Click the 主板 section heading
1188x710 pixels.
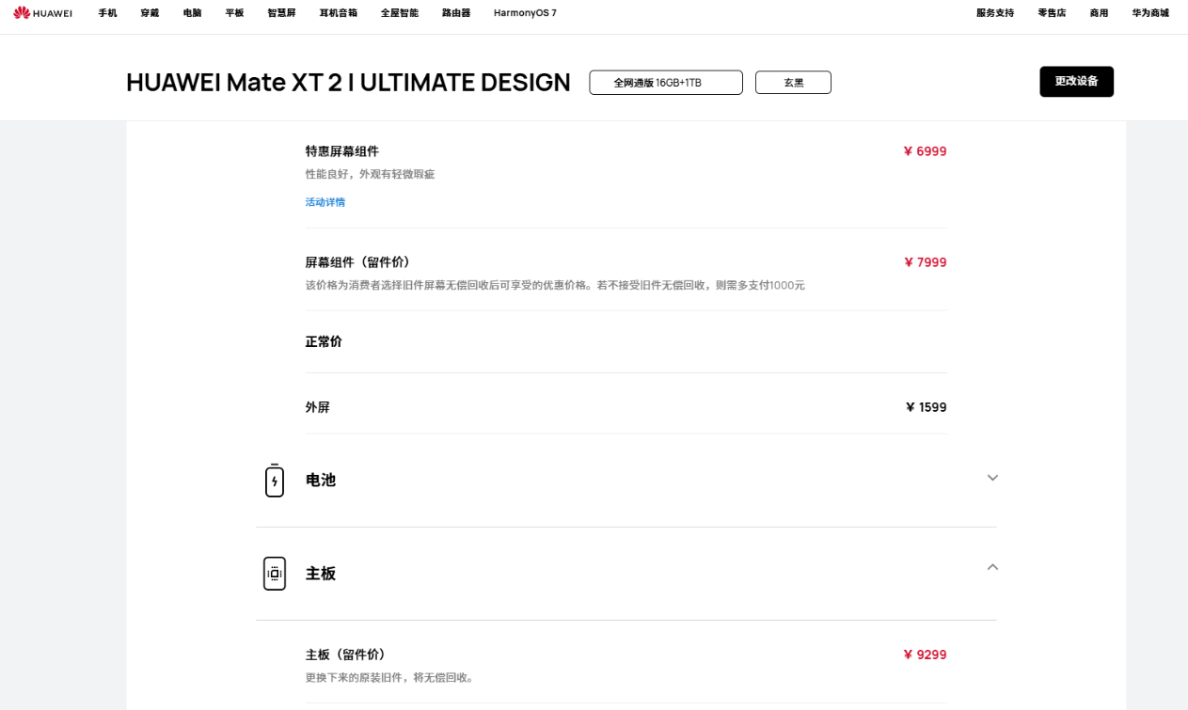tap(321, 574)
